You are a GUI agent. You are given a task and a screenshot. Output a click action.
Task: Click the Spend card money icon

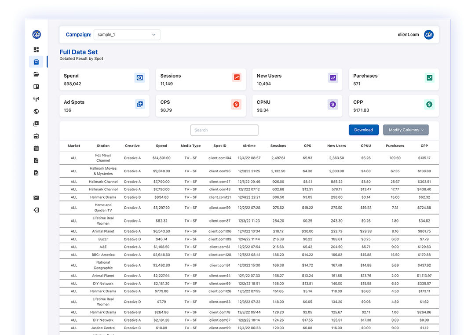click(x=140, y=78)
